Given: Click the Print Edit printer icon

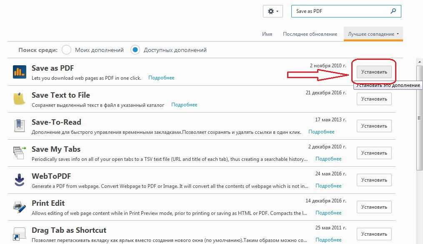Looking at the screenshot, I should [x=19, y=207].
